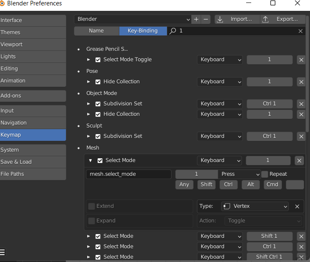Click the mesh.select_mode operator text field

129,174
